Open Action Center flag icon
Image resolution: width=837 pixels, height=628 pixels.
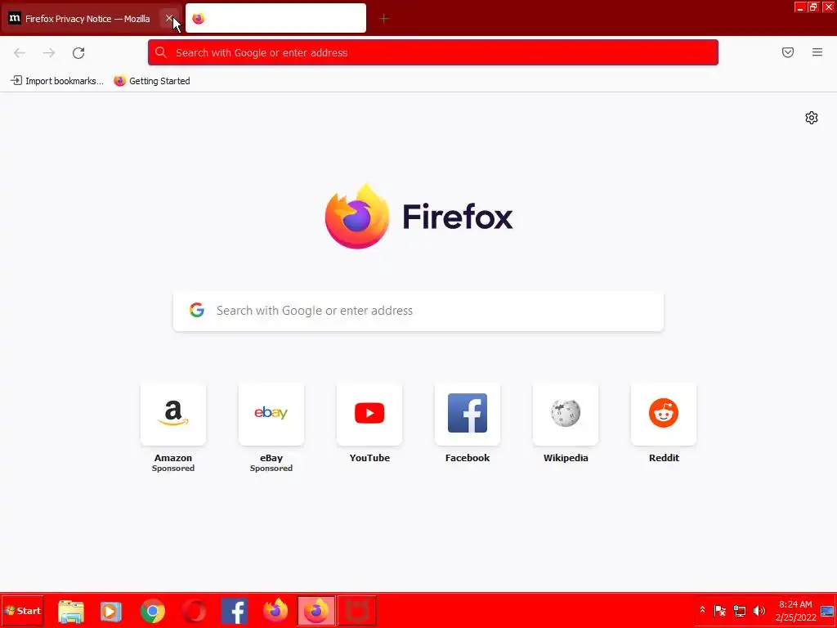719,610
